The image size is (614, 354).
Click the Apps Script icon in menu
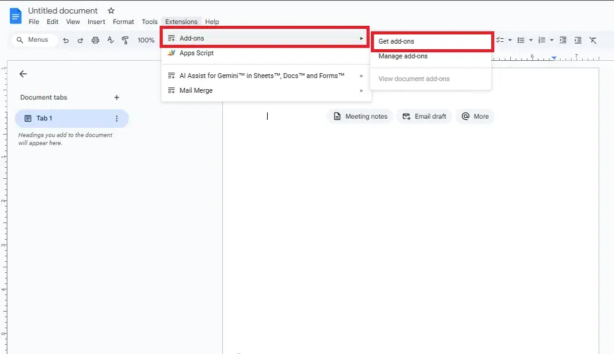coord(171,53)
